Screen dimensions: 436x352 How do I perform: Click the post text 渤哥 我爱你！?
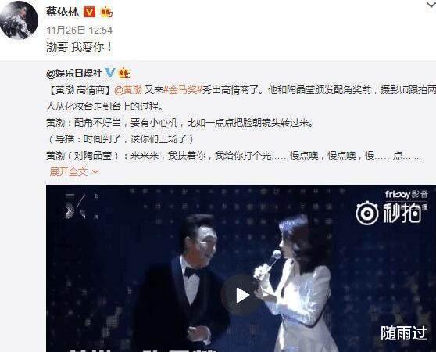click(x=79, y=47)
